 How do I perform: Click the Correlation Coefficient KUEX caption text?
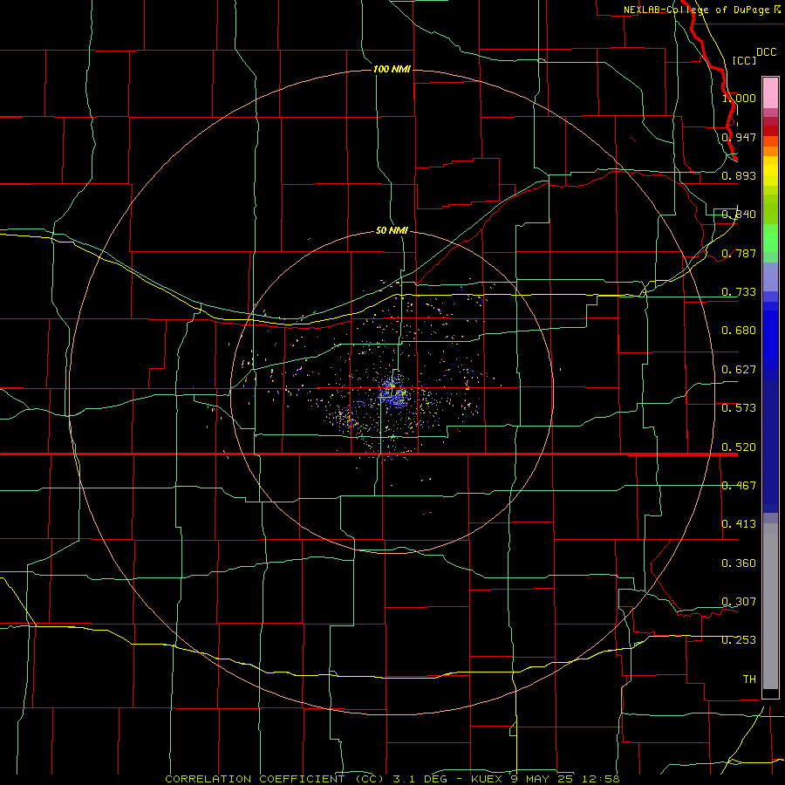(392, 779)
